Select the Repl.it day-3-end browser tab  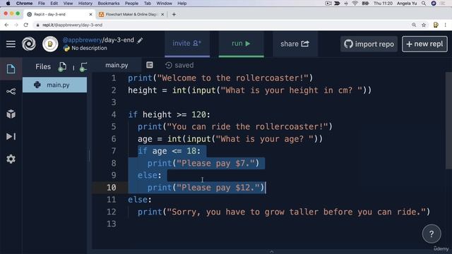[59, 14]
